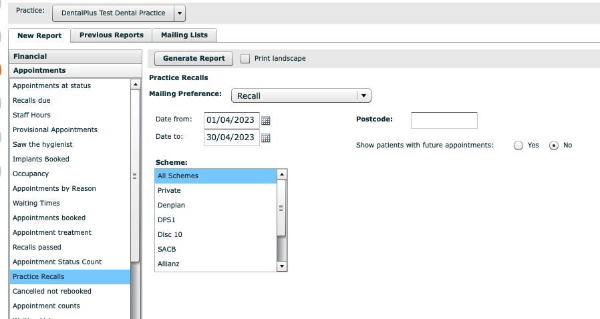Select Recalls due report
Viewport: 600px width, 319px height.
click(x=31, y=100)
